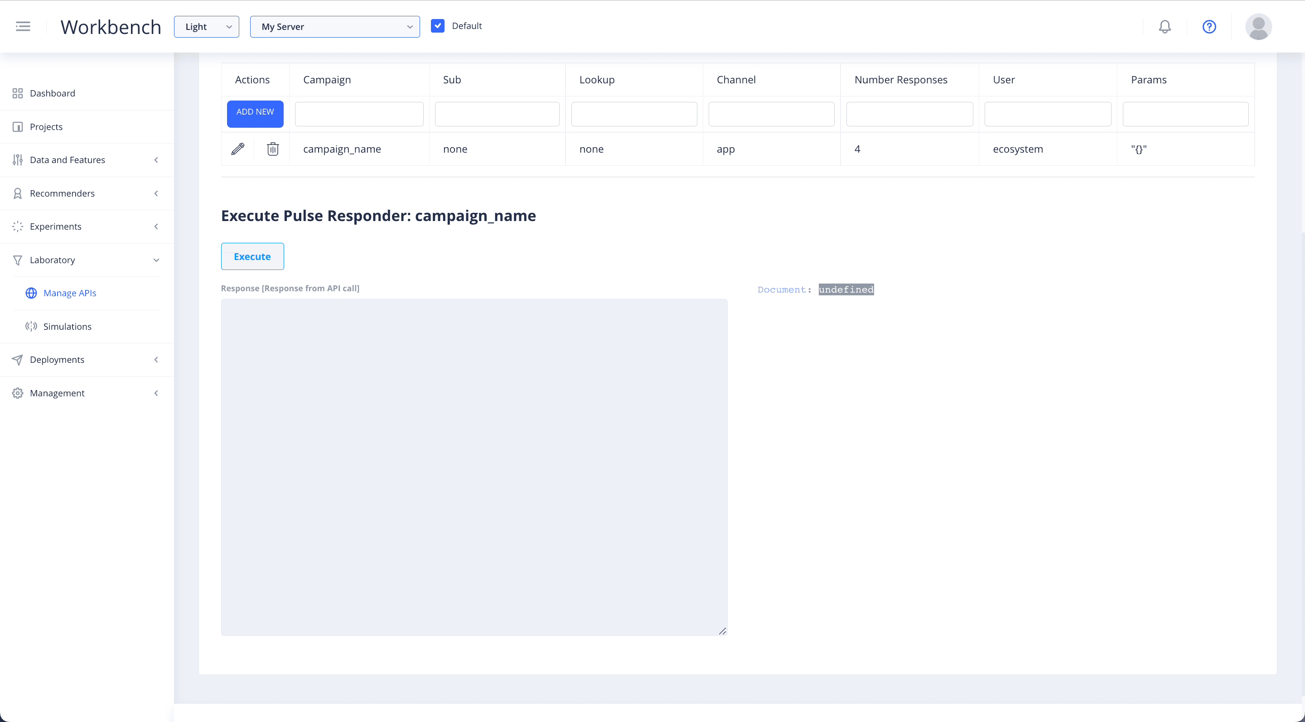Click the notifications bell icon
Image resolution: width=1305 pixels, height=722 pixels.
click(x=1165, y=27)
